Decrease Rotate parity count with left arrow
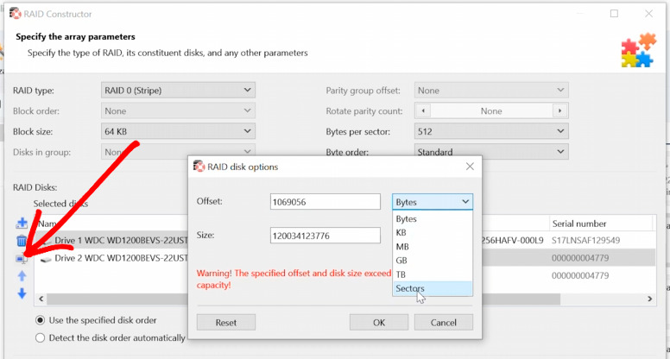 pos(423,111)
